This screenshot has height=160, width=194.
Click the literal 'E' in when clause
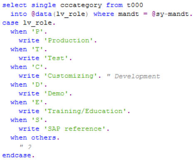(x=37, y=103)
